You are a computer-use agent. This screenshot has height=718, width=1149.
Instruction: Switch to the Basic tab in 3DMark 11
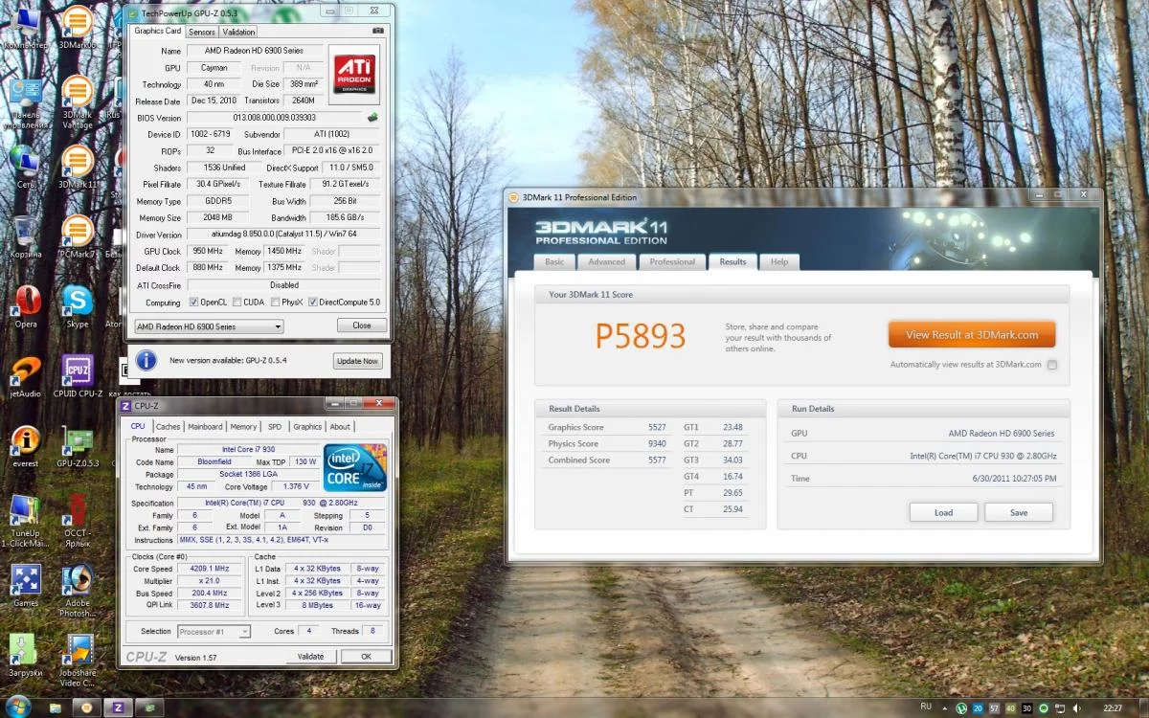pyautogui.click(x=554, y=261)
